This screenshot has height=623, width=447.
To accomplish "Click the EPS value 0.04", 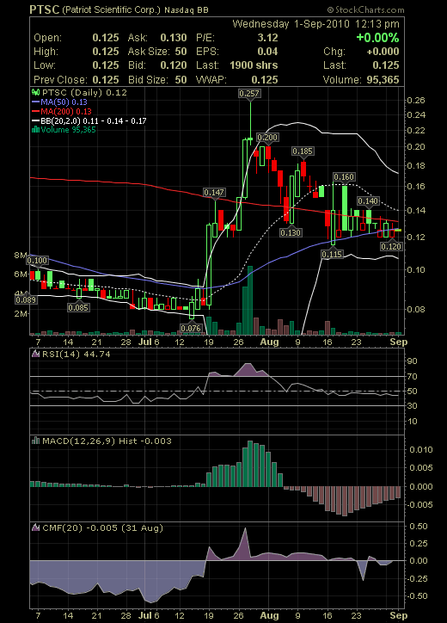I will pos(267,52).
